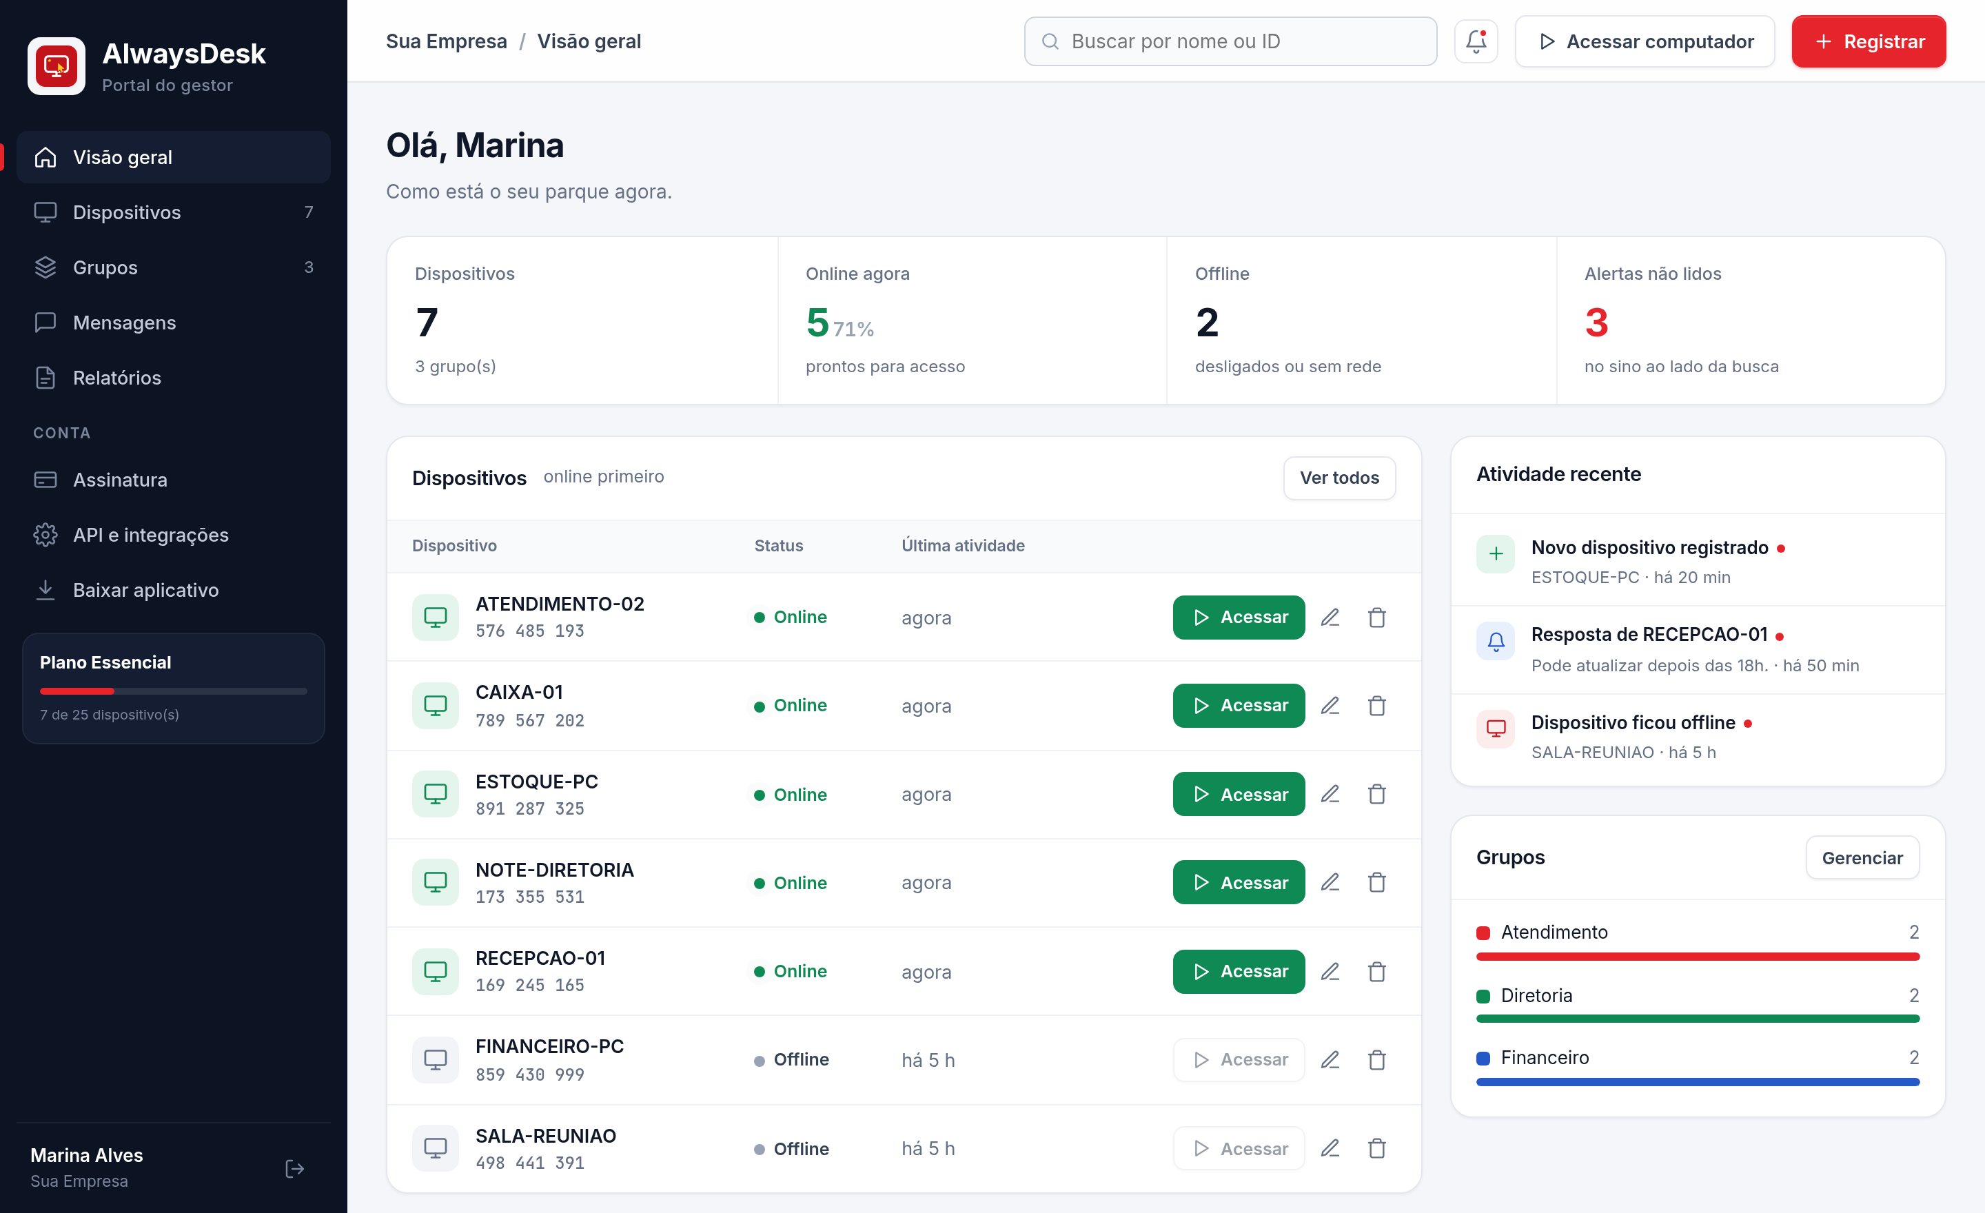Image resolution: width=1985 pixels, height=1213 pixels.
Task: Click Acessar for RECEPCAO-01
Action: coord(1238,971)
